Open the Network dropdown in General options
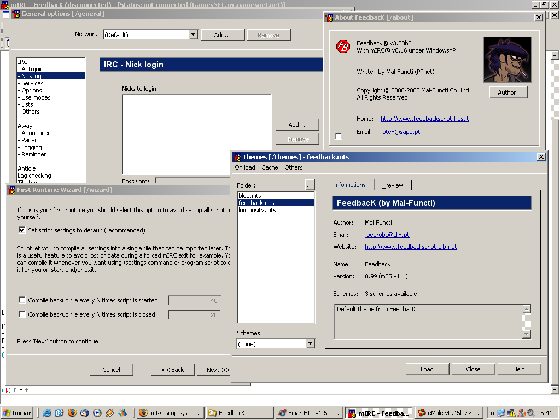 [x=193, y=34]
